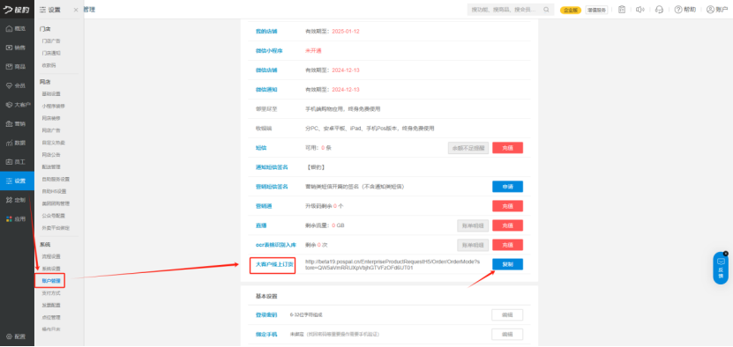Select 支付方式 in the system menu
Image resolution: width=733 pixels, height=347 pixels.
point(51,292)
